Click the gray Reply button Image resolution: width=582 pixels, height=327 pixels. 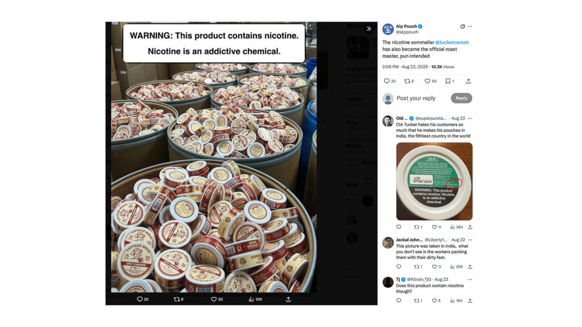462,98
